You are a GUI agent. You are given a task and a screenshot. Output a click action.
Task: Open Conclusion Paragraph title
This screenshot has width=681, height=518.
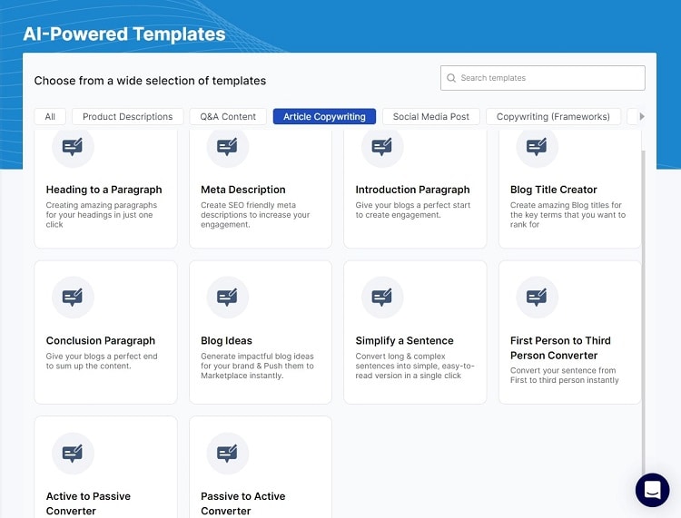[100, 340]
